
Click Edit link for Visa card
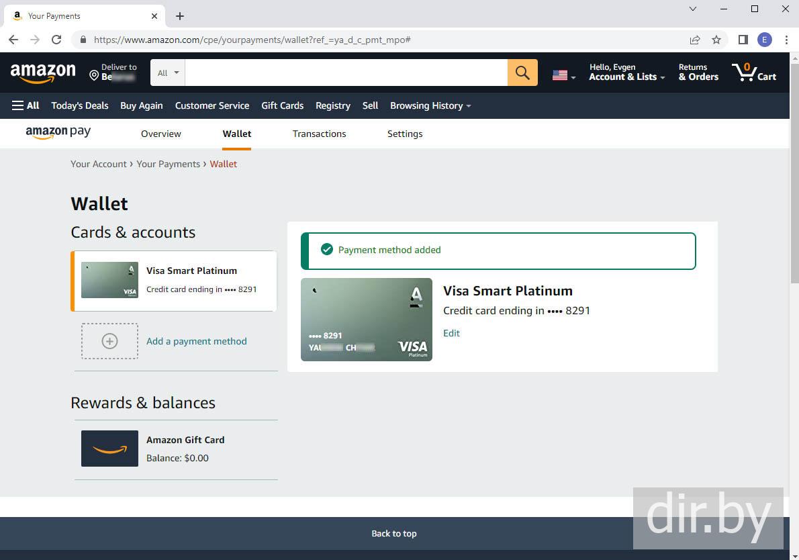[x=451, y=333]
